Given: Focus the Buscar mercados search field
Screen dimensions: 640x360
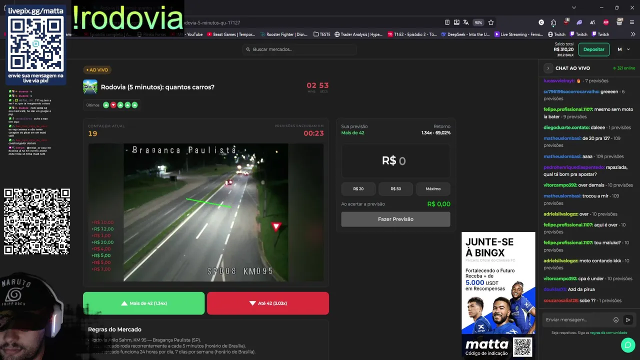Looking at the screenshot, I should click(299, 49).
